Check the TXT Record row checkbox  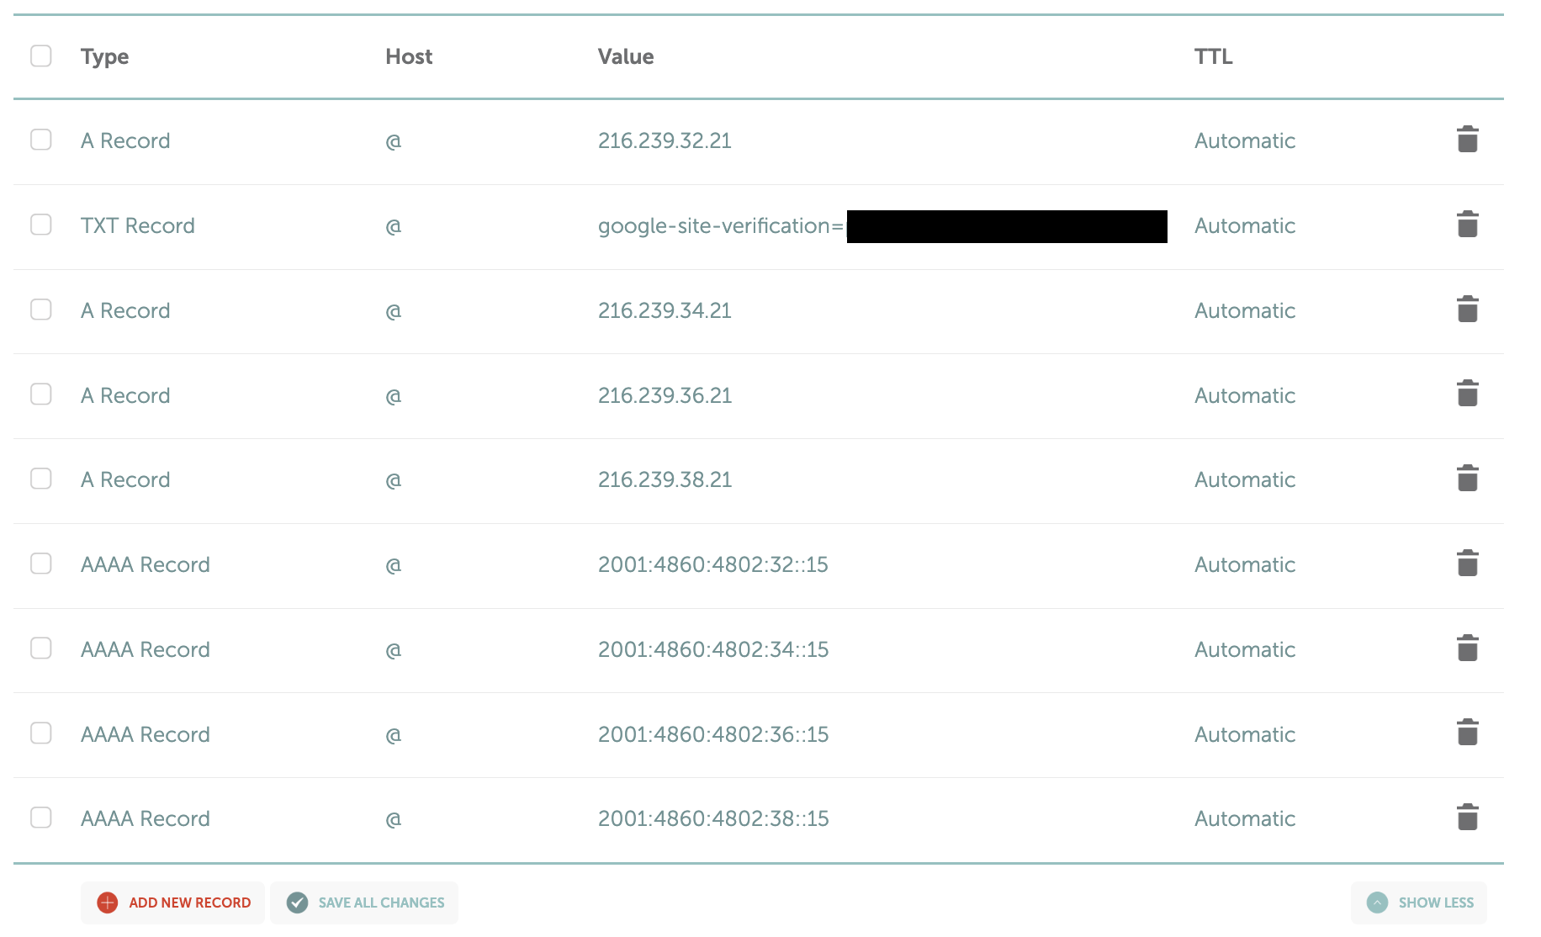41,225
